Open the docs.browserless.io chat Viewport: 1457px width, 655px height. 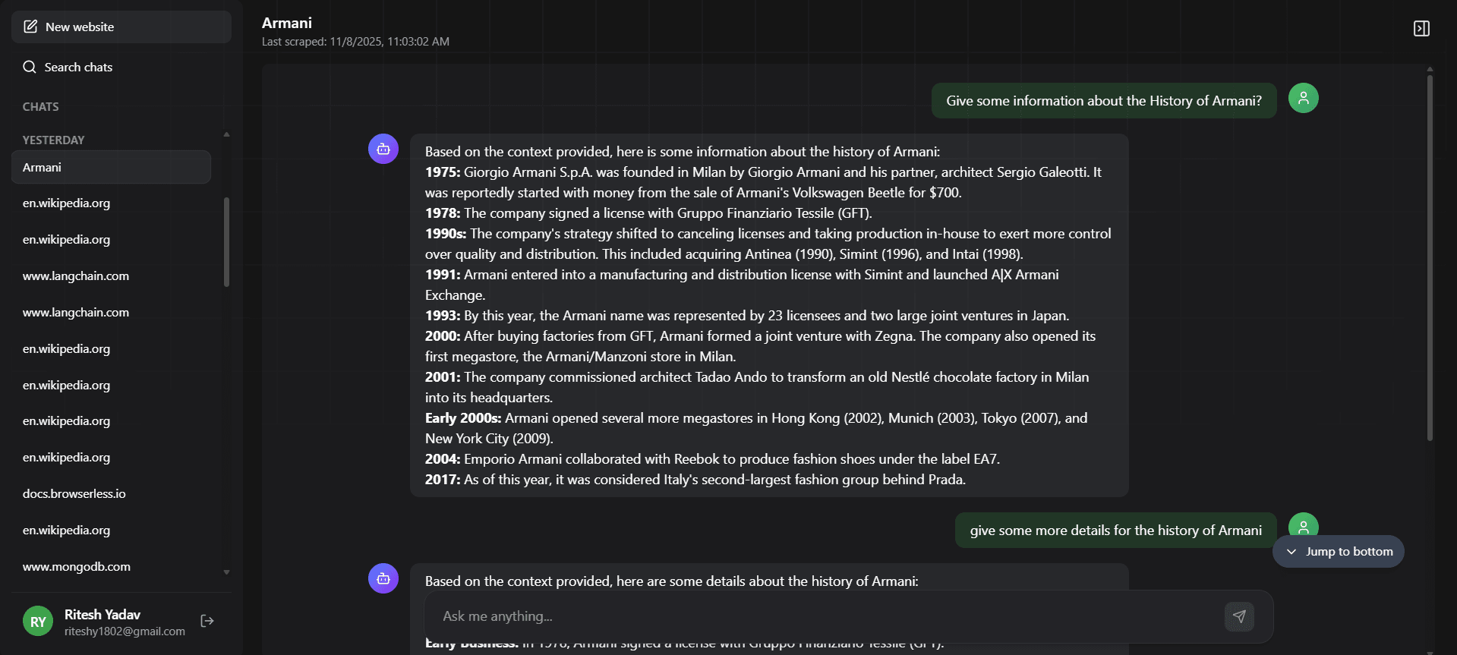pyautogui.click(x=74, y=493)
